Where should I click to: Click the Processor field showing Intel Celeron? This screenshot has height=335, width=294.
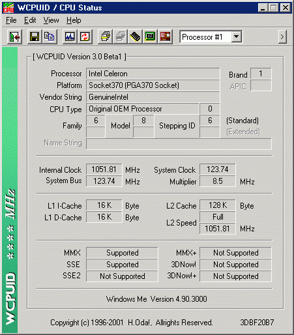pos(153,74)
